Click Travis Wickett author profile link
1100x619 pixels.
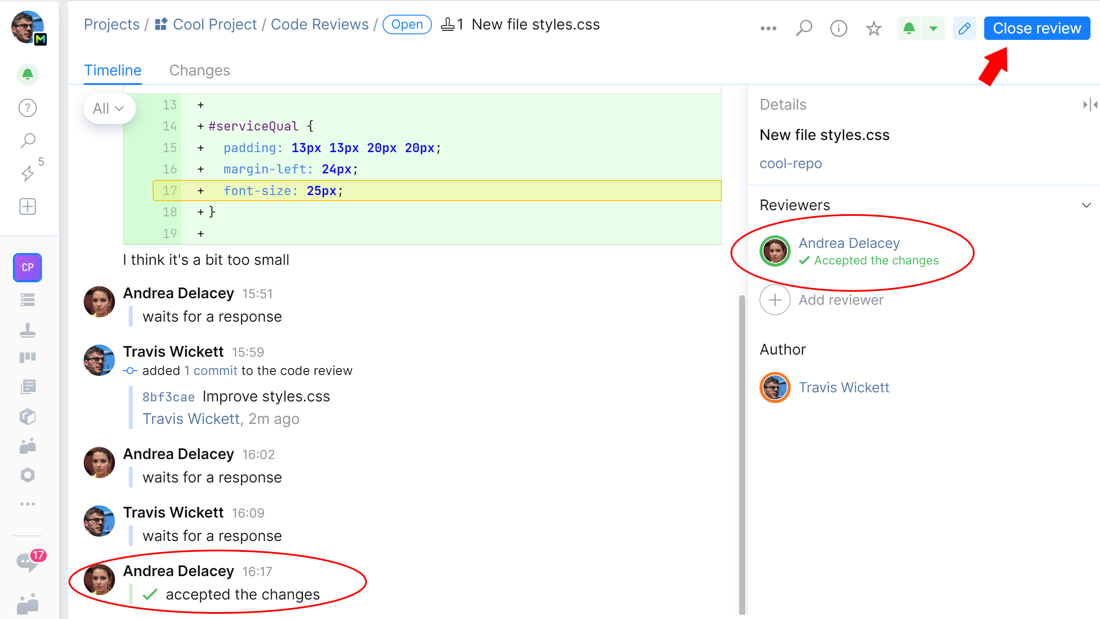click(843, 387)
